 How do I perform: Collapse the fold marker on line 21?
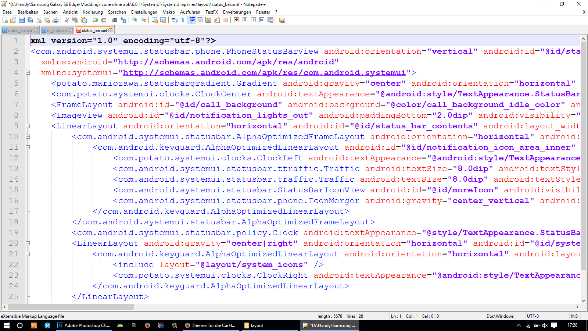coord(28,254)
